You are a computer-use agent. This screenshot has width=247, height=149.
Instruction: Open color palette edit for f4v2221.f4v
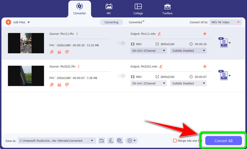point(67,85)
